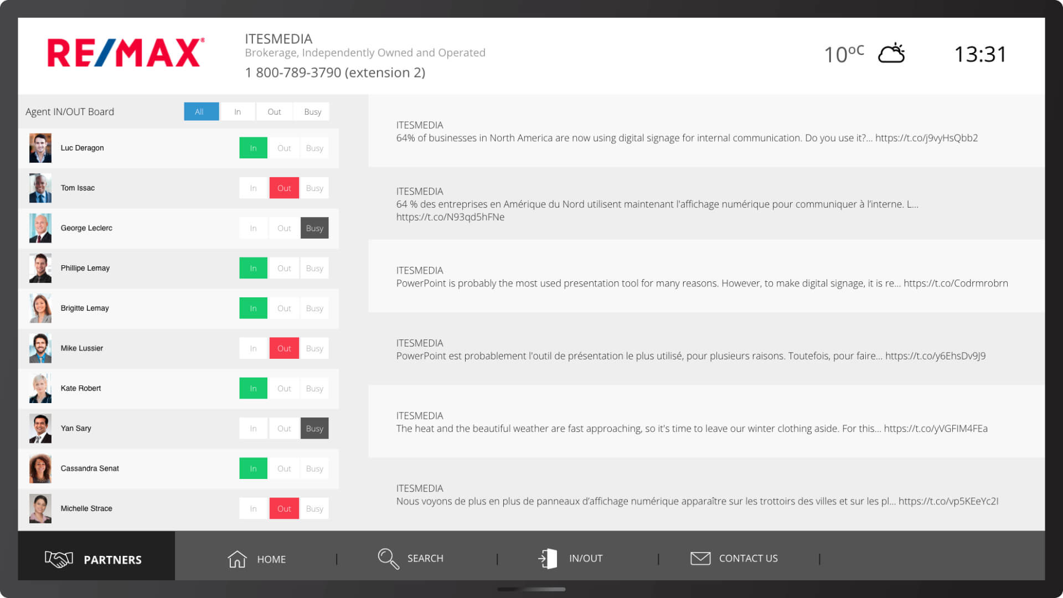Toggle agent status to In for Tom Issac

coord(254,188)
